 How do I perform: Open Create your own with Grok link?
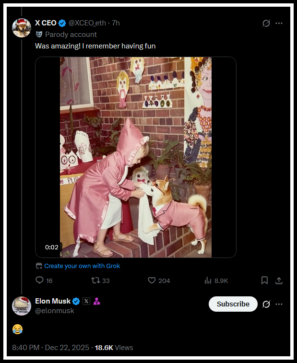[x=82, y=266]
